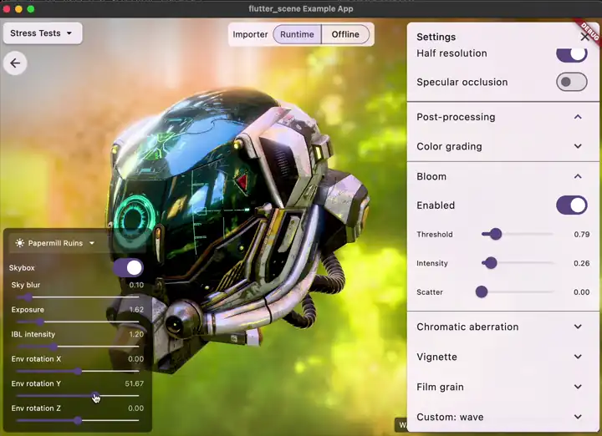Click the Env rotation Y value 51.67

[135, 383]
